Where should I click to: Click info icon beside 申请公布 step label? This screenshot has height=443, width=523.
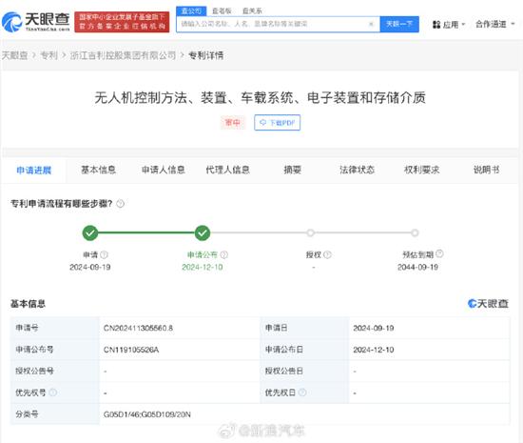[x=224, y=255]
